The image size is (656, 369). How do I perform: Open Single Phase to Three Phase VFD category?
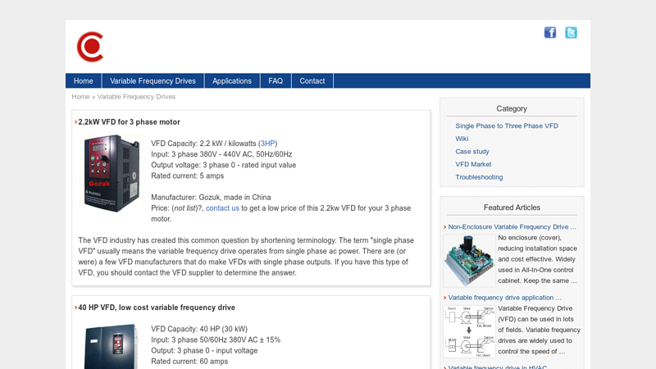coord(507,126)
